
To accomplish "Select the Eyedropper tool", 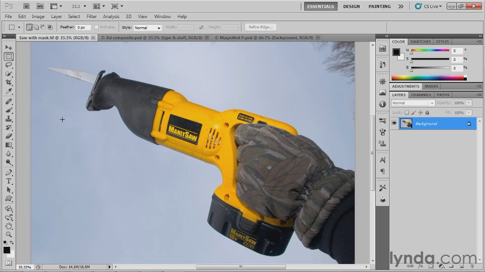I will 9,91.
